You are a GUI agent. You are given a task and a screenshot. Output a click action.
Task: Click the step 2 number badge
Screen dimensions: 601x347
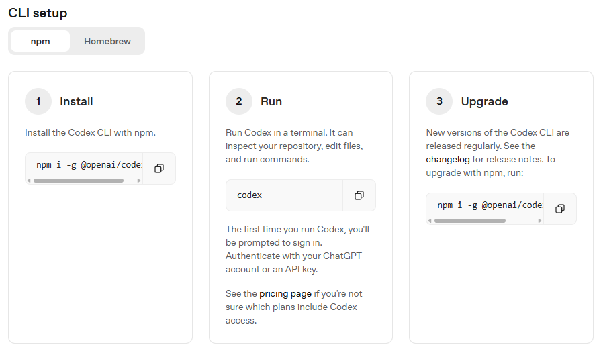click(x=239, y=102)
